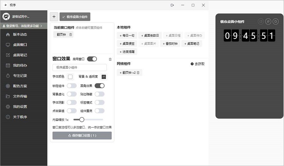Click the user avatar icon
Viewport: 284px width, 166px height.
tap(6, 16)
